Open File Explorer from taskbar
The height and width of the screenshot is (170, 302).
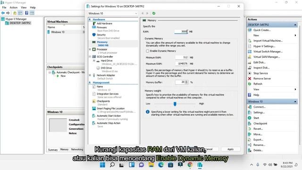pyautogui.click(x=151, y=165)
